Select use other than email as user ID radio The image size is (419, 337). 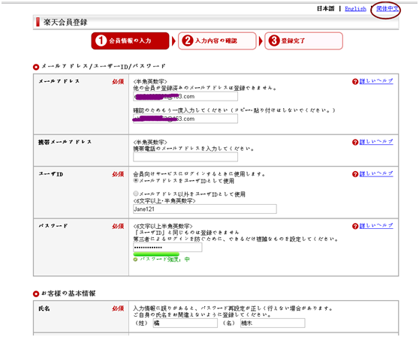136,194
